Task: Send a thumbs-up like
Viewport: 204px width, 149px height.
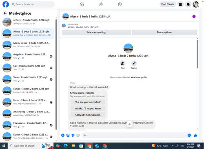Action: pyautogui.click(x=195, y=135)
